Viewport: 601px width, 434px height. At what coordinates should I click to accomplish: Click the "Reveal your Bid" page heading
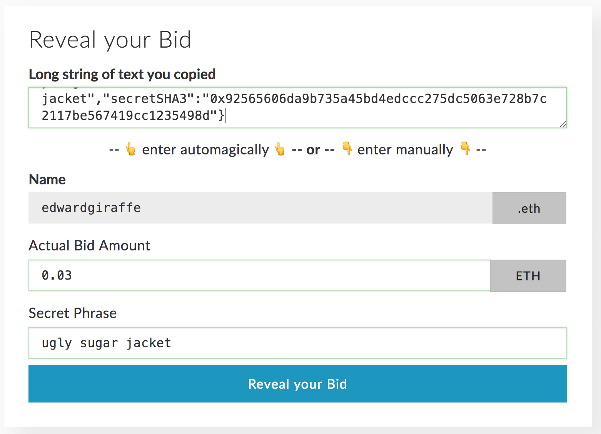point(110,40)
